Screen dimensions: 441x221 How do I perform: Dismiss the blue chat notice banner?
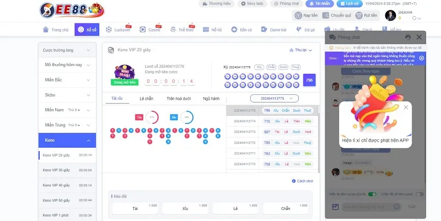pyautogui.click(x=422, y=57)
